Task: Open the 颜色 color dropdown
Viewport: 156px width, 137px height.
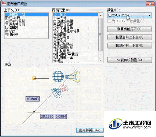Action: 129,15
